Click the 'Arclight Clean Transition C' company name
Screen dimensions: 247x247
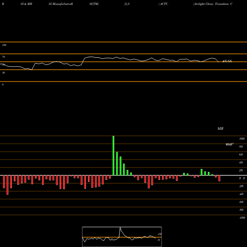click(x=213, y=4)
